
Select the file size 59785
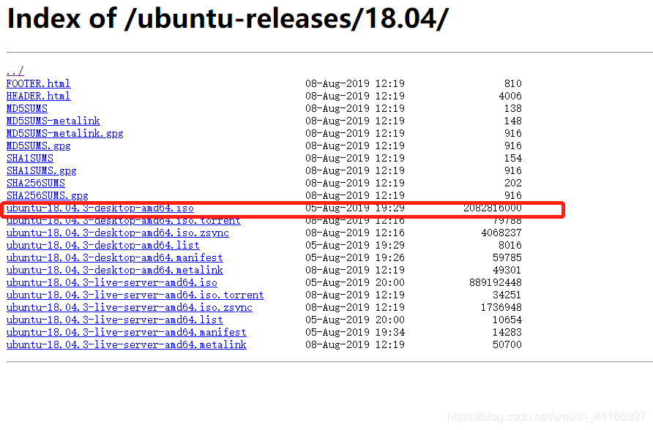pos(507,258)
